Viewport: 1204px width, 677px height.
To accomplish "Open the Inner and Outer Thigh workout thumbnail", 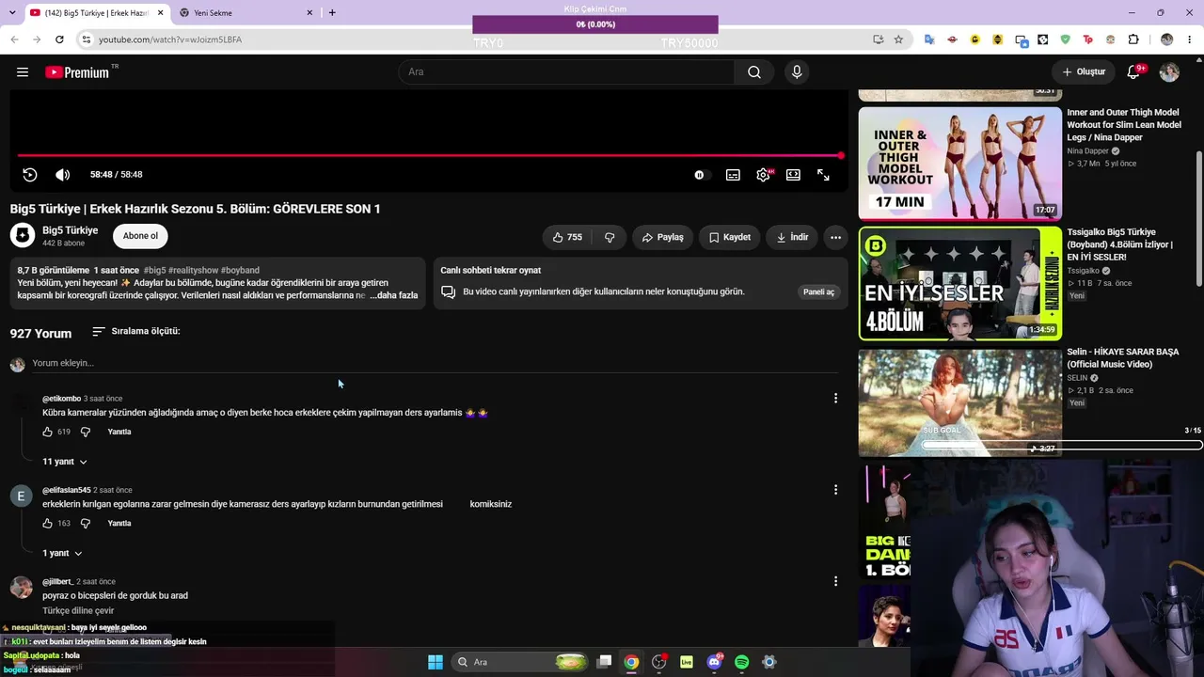I will tap(960, 164).
